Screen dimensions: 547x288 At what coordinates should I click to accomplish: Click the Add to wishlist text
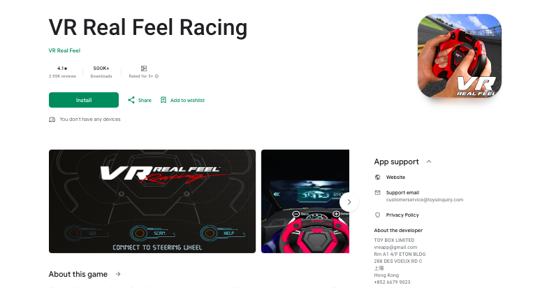187,100
